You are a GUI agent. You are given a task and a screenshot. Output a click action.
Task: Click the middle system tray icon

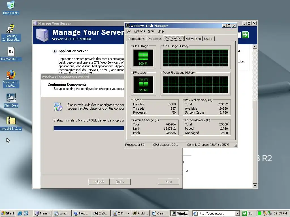click(265, 213)
